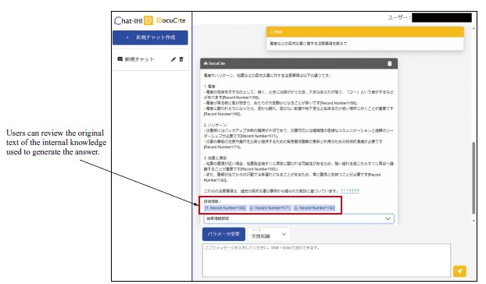Expand the 検索情報詳細 dropdown
Image resolution: width=486 pixels, height=284 pixels.
(298, 218)
